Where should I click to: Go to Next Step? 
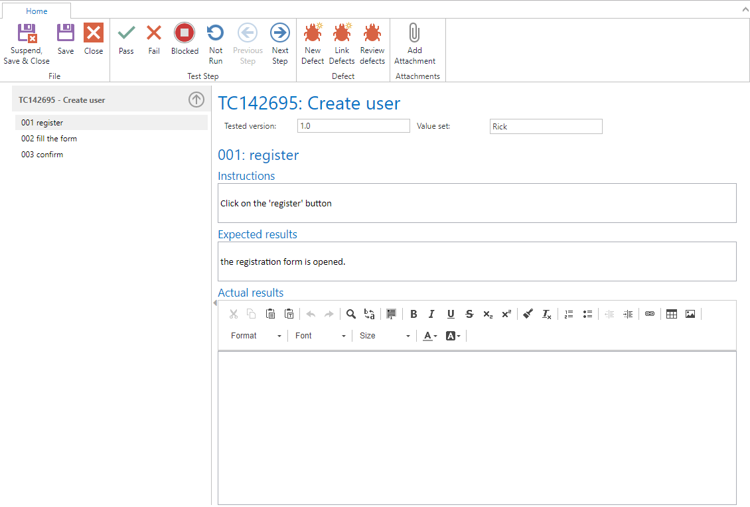pos(280,44)
